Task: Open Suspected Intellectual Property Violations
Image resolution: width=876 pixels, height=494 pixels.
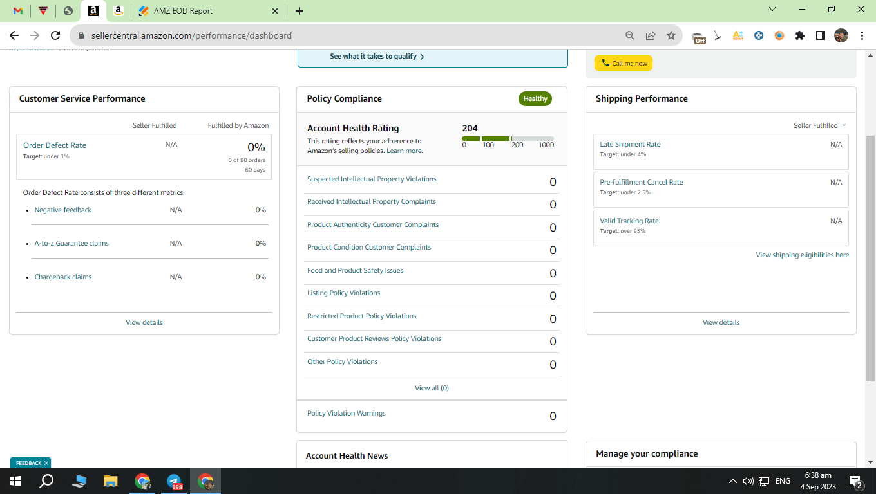Action: click(372, 179)
